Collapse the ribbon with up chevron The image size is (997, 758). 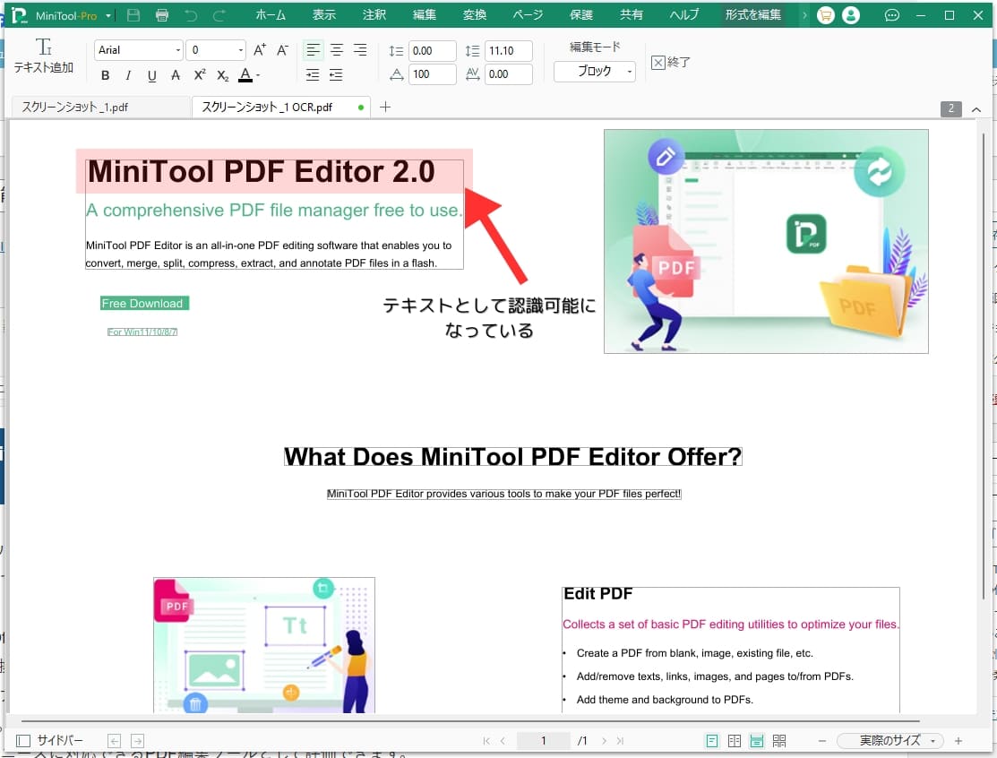(976, 109)
